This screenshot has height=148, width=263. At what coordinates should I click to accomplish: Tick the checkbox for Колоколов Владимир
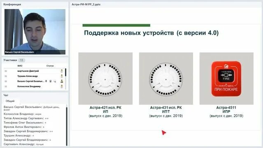[x=6, y=86]
